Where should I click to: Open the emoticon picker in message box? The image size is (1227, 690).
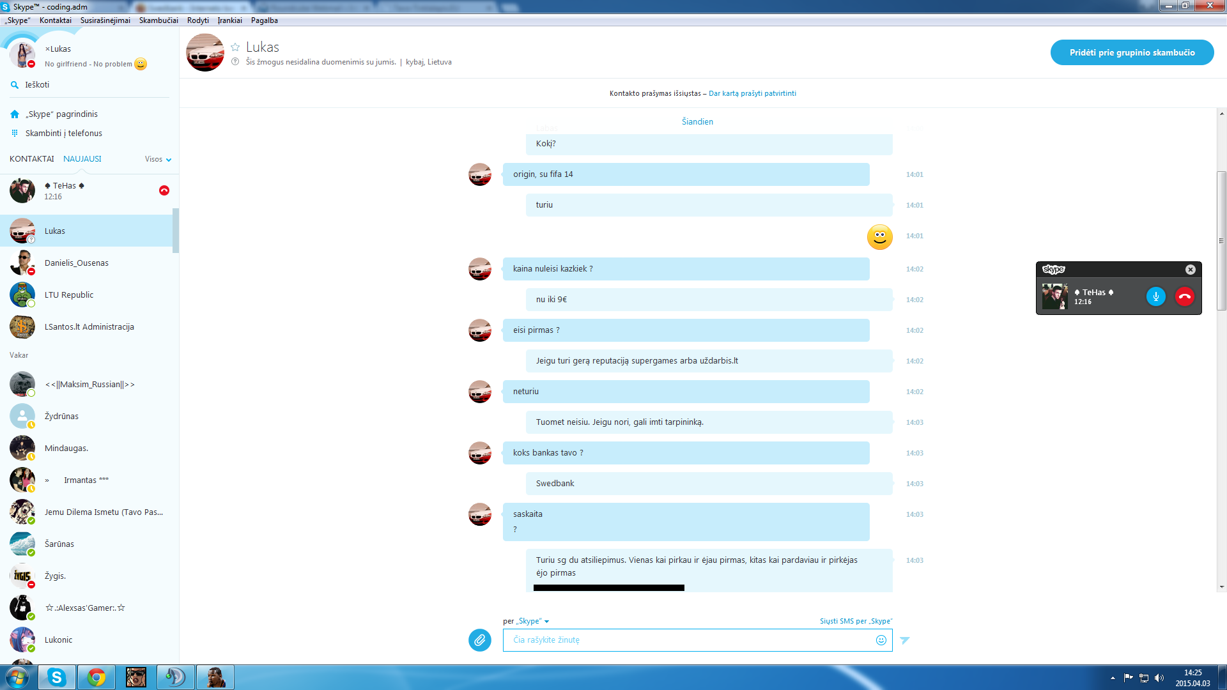pos(881,640)
